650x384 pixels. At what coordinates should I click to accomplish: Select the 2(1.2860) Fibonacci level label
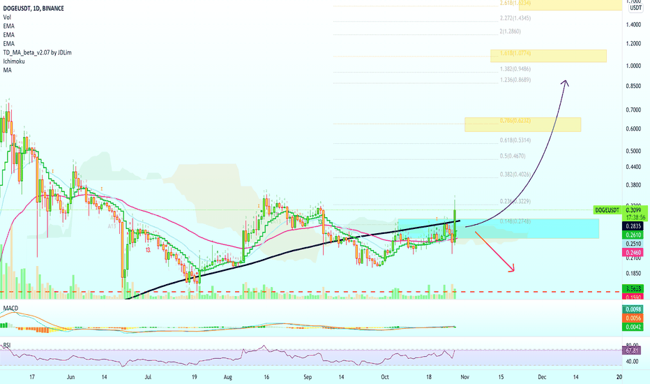(511, 31)
